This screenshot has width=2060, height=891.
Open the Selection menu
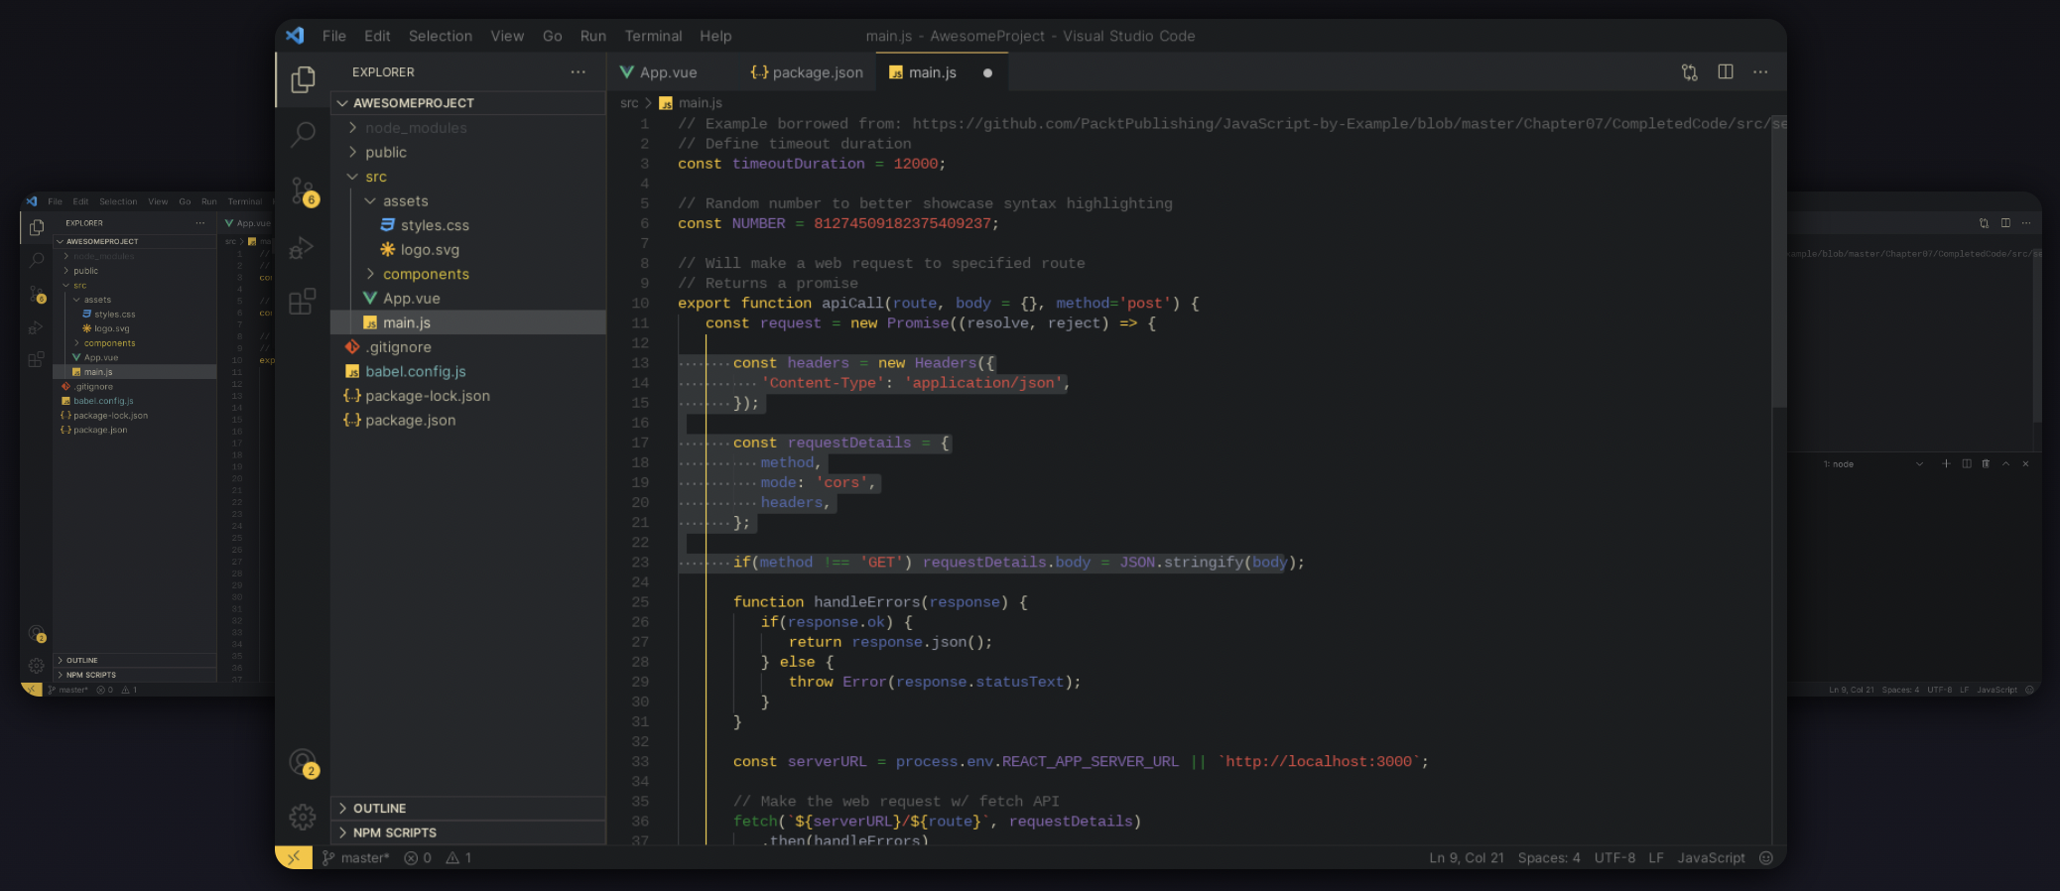(441, 36)
